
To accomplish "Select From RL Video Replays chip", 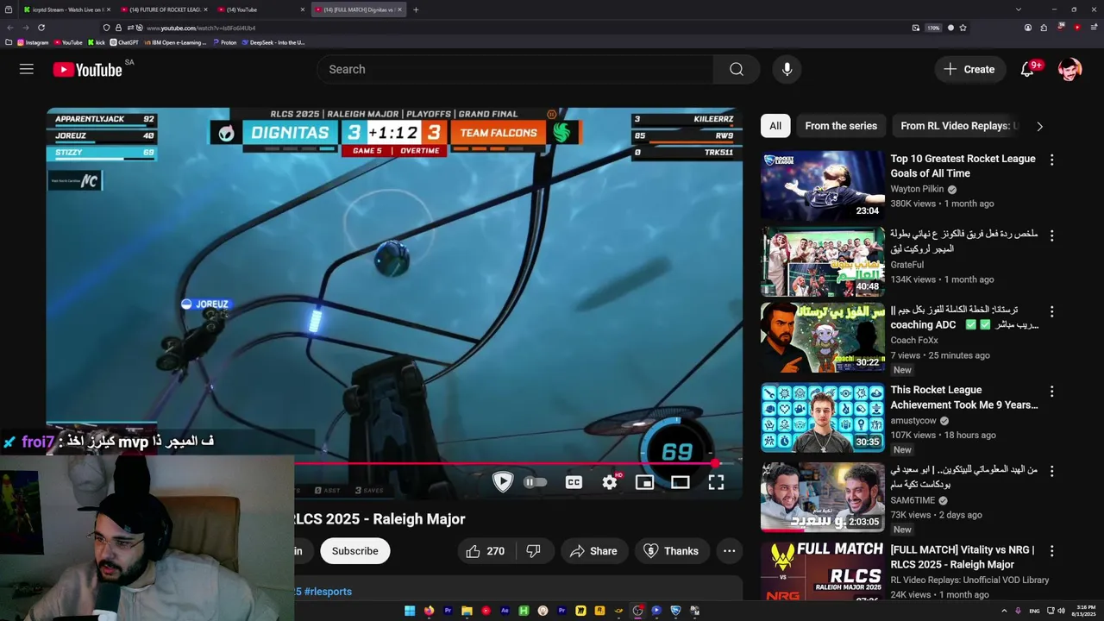I will click(x=957, y=126).
